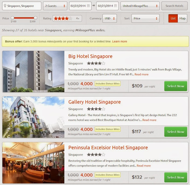Open the United MileagePlus program dropdown
Screen dimensions: 190x185
tap(140, 6)
